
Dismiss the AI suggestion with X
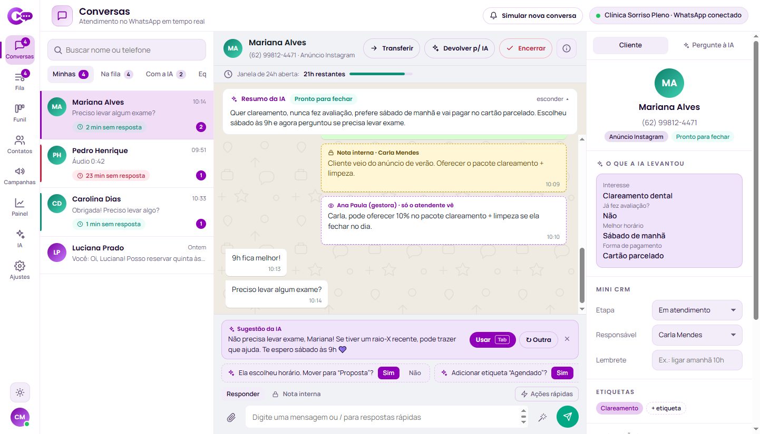567,339
